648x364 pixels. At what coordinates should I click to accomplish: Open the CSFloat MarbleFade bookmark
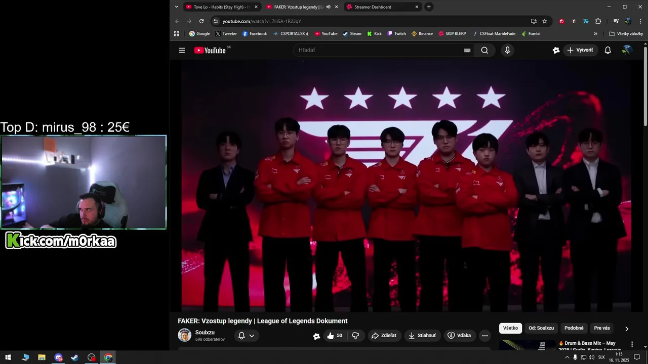click(494, 34)
